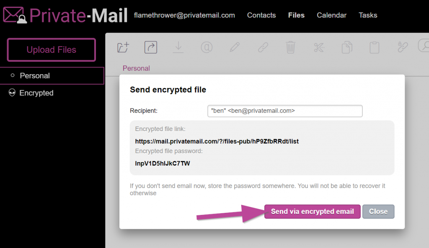This screenshot has height=248, width=429.
Task: Click the download icon in toolbar
Action: pyautogui.click(x=178, y=47)
